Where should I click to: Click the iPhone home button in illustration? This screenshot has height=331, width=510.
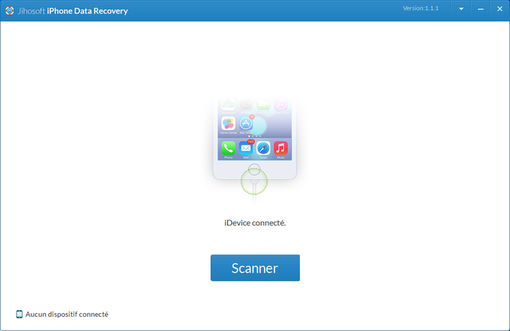254,169
